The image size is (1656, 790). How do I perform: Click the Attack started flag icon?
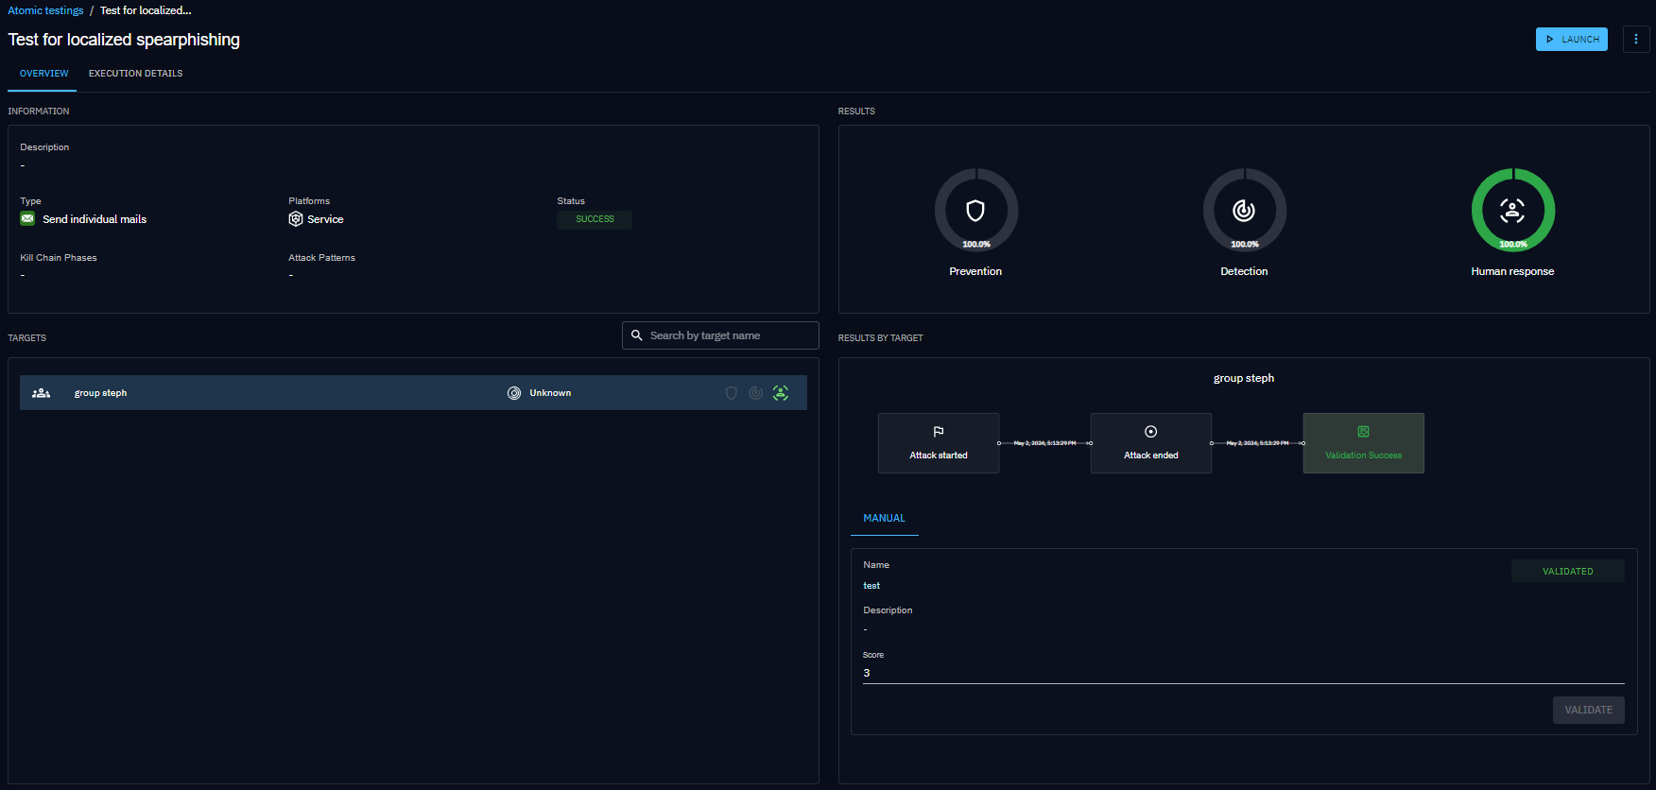939,432
